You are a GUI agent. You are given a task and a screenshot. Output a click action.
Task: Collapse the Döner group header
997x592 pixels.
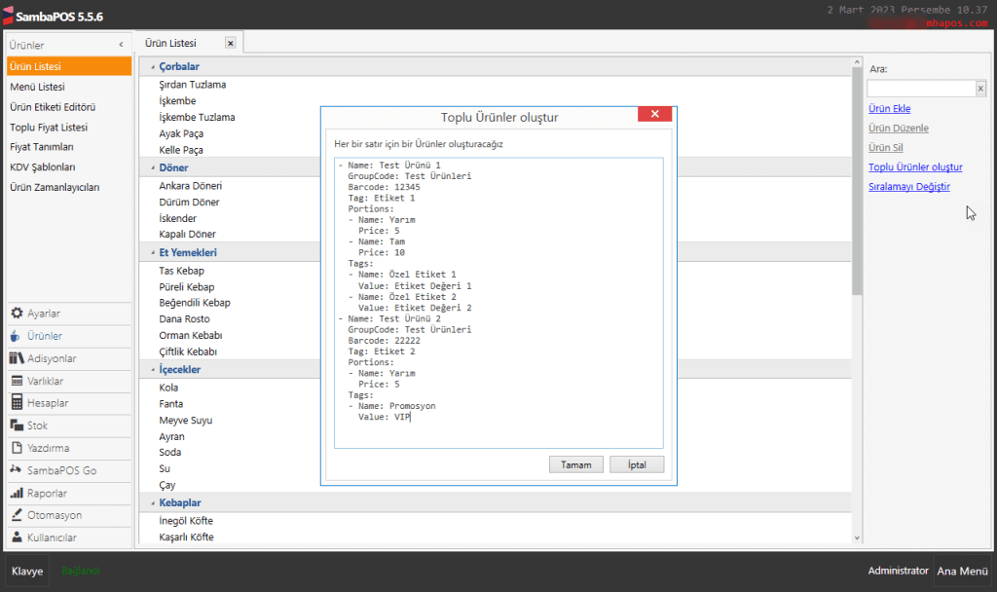pos(153,168)
